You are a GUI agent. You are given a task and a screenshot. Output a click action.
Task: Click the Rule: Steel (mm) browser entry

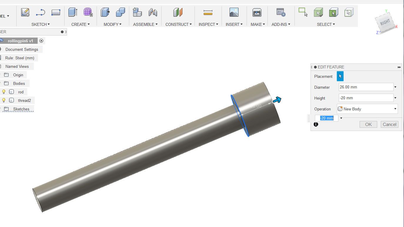point(20,58)
